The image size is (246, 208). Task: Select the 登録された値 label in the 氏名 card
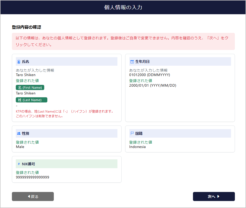[x=27, y=80]
